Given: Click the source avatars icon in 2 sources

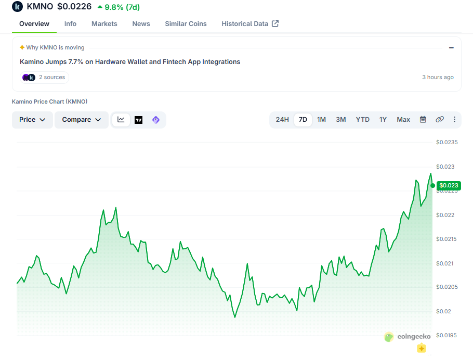Looking at the screenshot, I should coord(29,78).
